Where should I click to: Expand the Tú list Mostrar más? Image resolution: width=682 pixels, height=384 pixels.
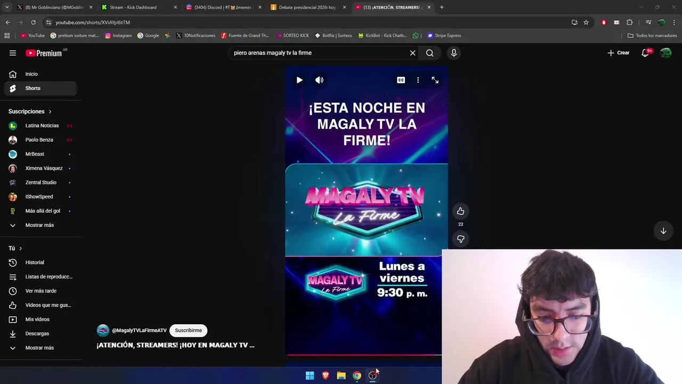point(40,348)
